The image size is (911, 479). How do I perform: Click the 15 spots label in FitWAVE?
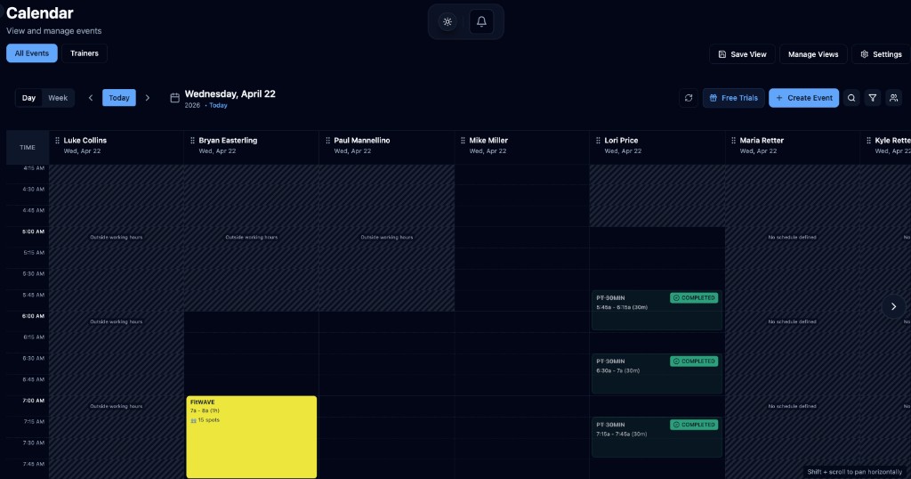[x=206, y=419]
